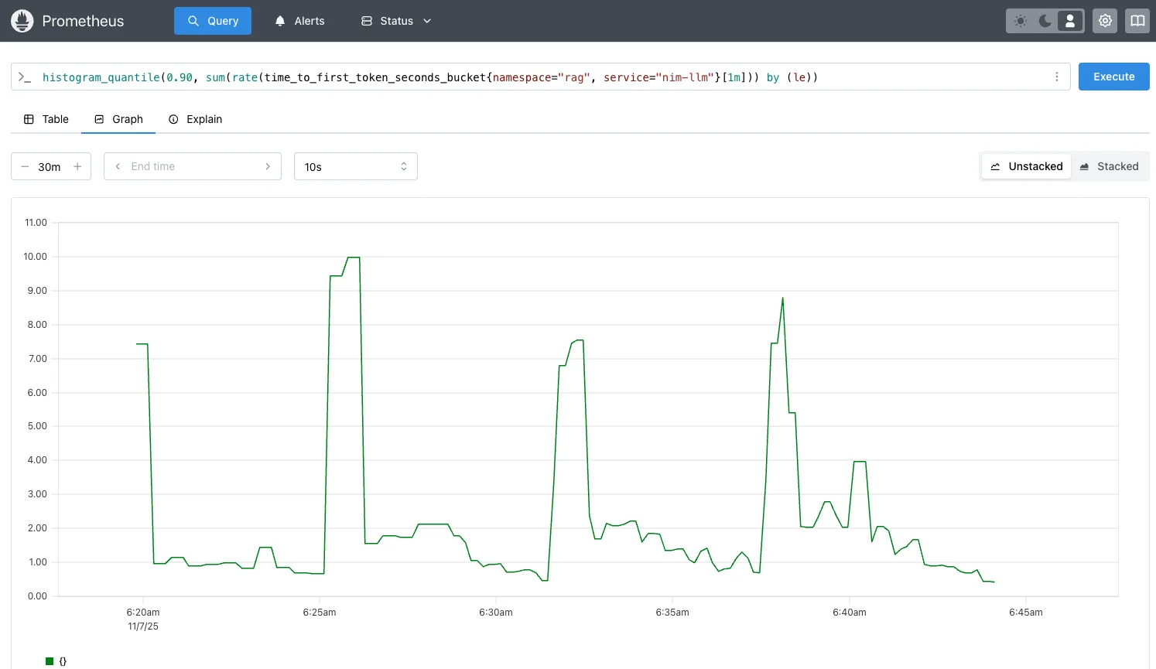Expand the Status dropdown

click(395, 21)
